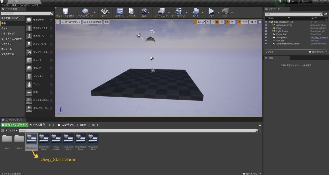Click the green Add/Import button
The width and height of the screenshot is (329, 175).
pyautogui.click(x=14, y=124)
